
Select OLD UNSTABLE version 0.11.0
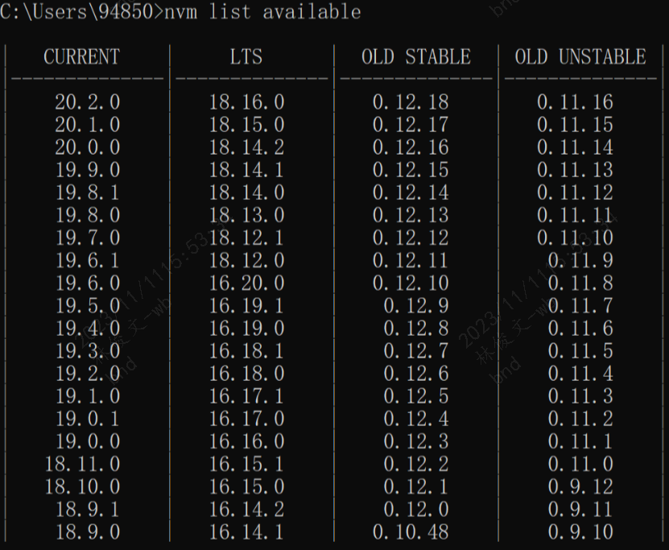580,464
